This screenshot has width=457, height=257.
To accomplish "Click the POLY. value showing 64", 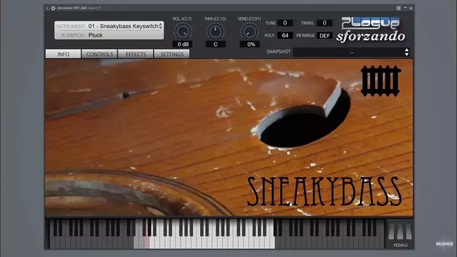I will (285, 35).
